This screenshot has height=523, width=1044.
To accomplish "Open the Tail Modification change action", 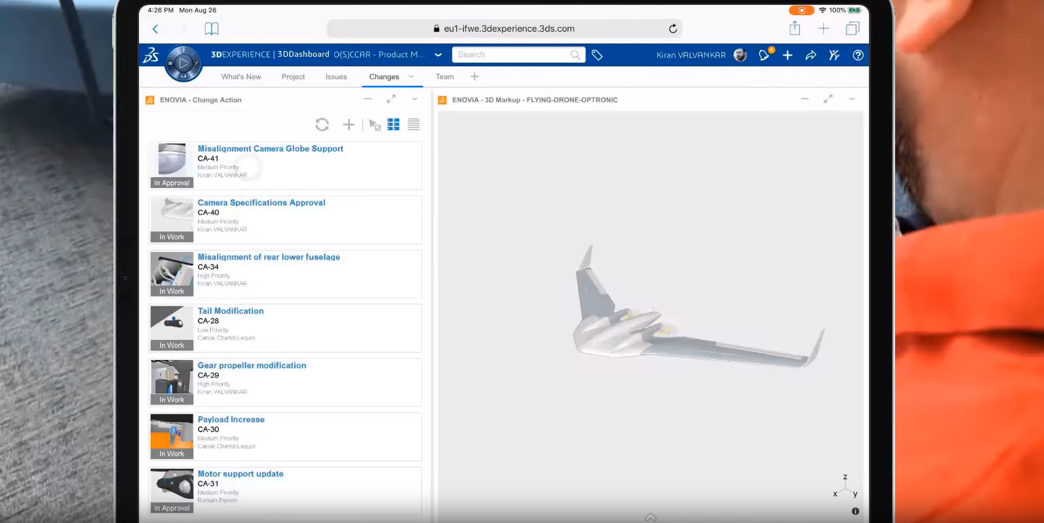I will [230, 311].
